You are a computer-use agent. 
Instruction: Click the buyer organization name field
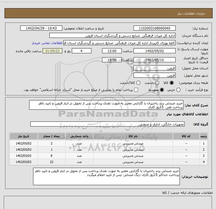coord(112,35)
